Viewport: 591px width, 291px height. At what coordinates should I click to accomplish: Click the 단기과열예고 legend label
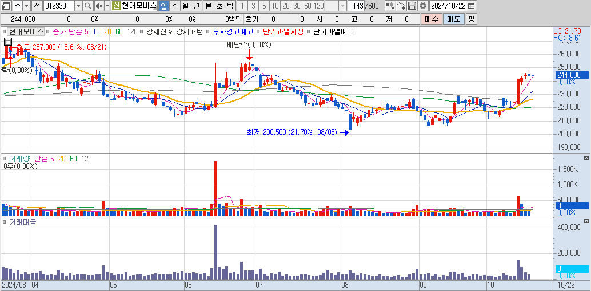[334, 32]
